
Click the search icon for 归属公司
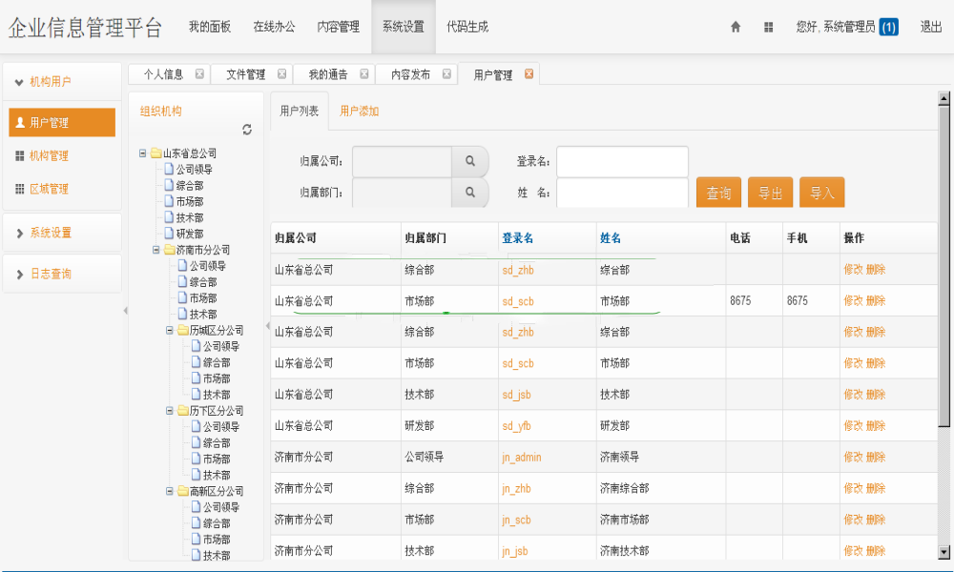pos(469,161)
